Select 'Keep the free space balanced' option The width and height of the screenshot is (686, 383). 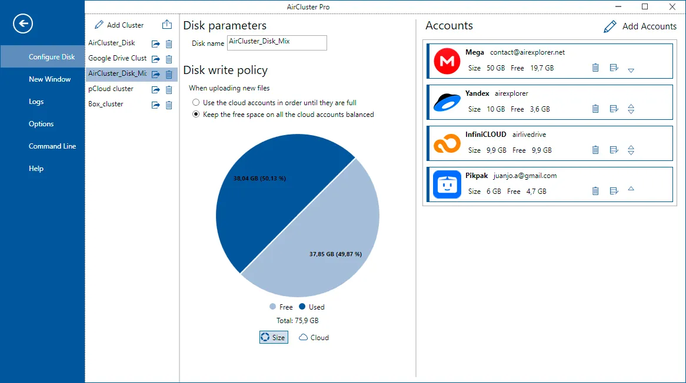tap(196, 115)
